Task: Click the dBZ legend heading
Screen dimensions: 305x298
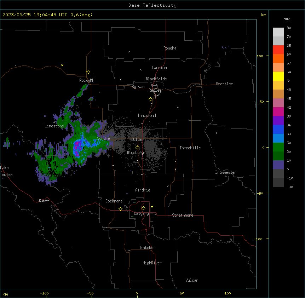Action: coord(287,19)
